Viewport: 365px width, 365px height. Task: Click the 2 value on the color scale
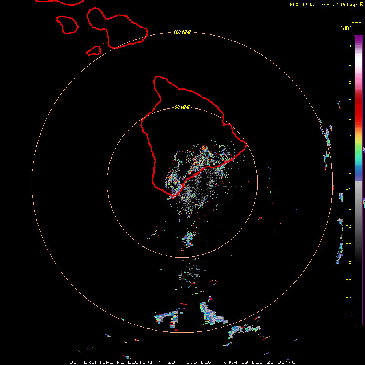click(350, 136)
